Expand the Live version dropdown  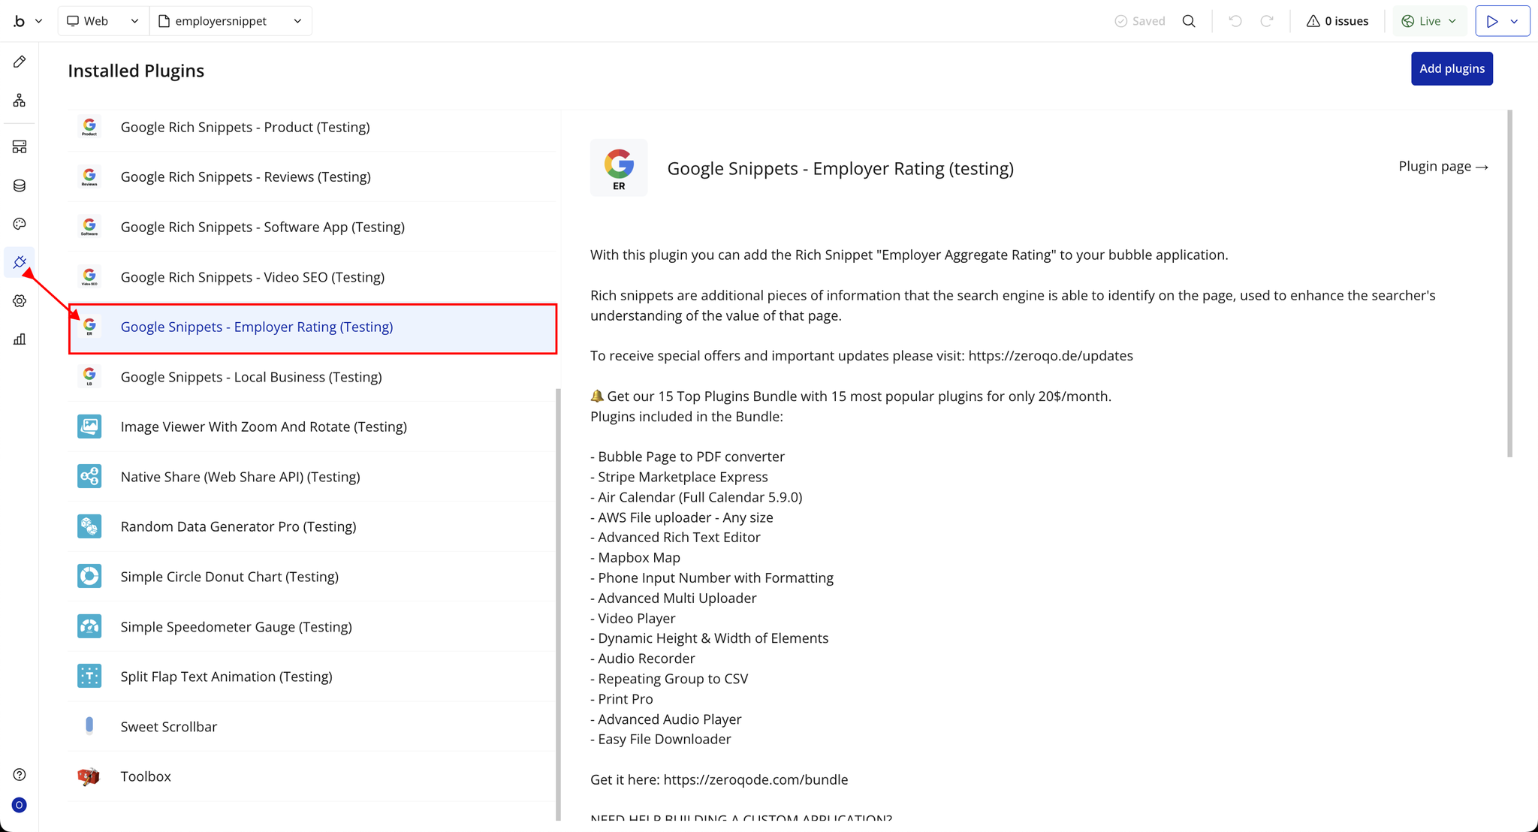click(x=1429, y=21)
